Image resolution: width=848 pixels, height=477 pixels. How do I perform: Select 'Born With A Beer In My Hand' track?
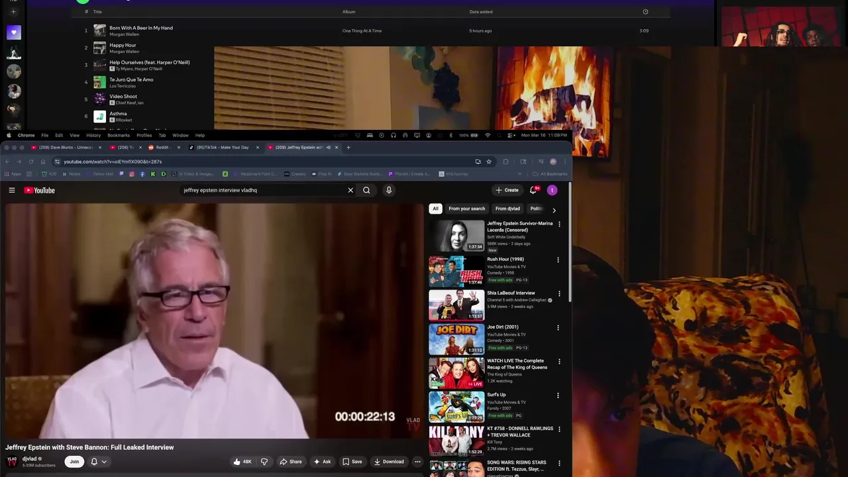141,28
